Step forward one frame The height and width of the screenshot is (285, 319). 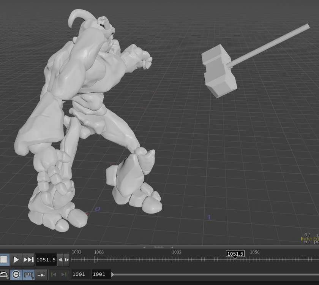click(67, 260)
